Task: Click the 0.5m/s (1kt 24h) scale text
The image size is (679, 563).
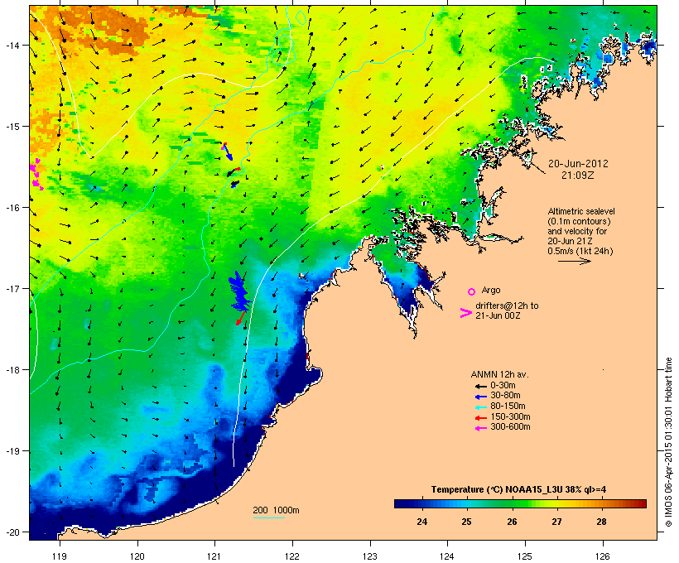Action: (x=580, y=251)
